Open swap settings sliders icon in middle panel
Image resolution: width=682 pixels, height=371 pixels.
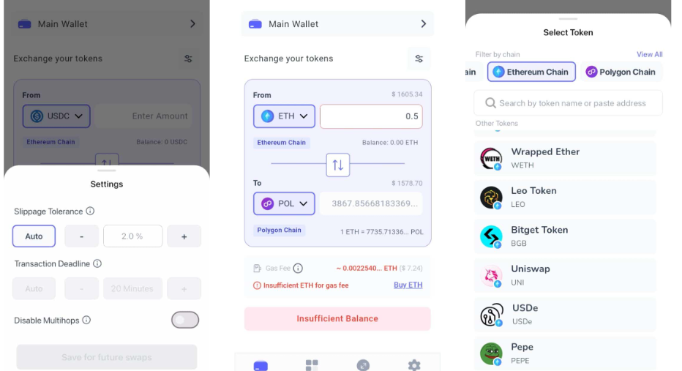tap(419, 59)
